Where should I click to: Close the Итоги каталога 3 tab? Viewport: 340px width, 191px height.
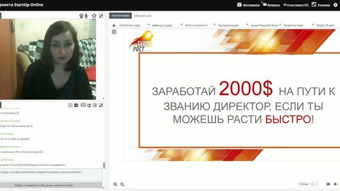[x=214, y=25]
